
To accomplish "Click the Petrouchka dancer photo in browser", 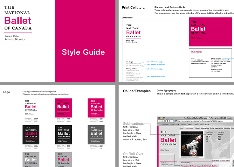I will click(192, 144).
